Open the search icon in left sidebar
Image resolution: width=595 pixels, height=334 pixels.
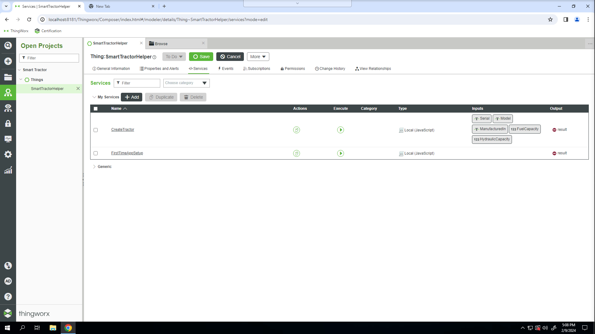pyautogui.click(x=8, y=45)
